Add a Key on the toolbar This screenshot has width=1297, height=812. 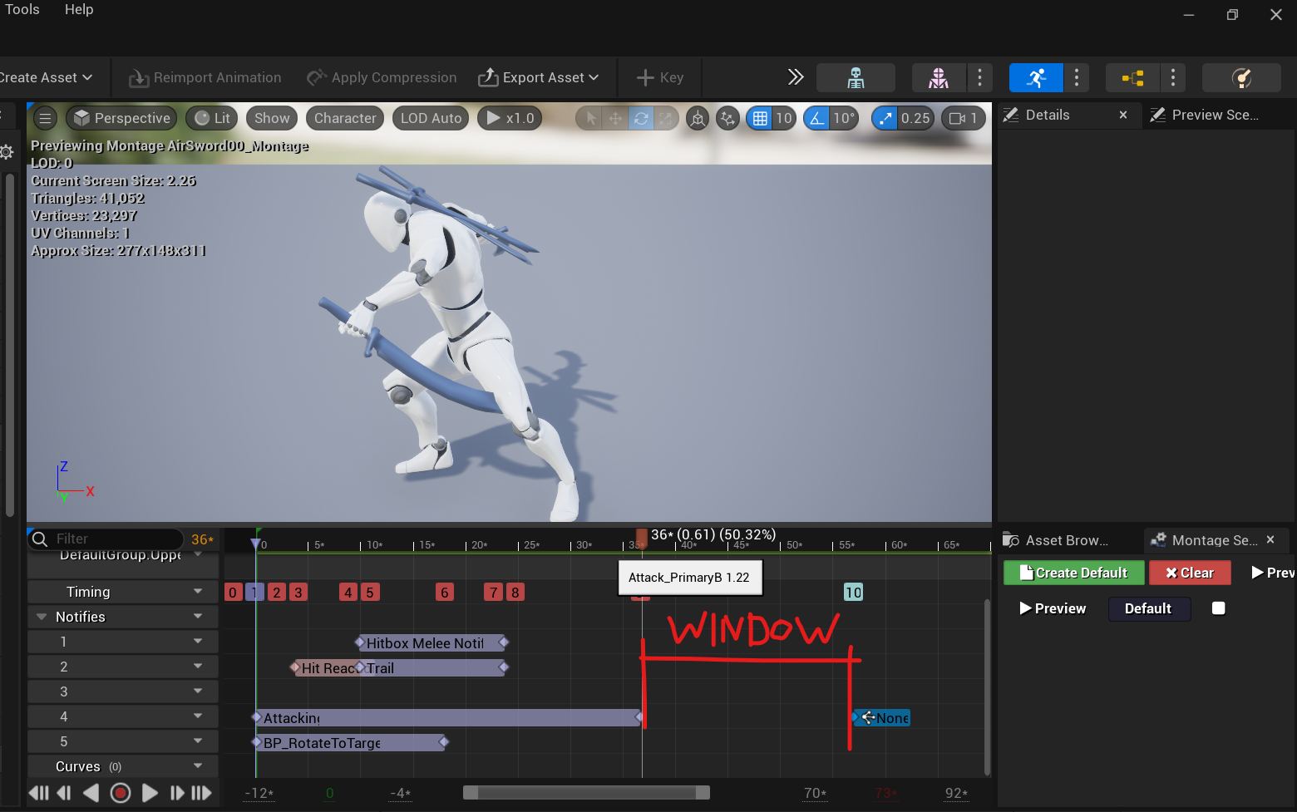click(x=659, y=77)
